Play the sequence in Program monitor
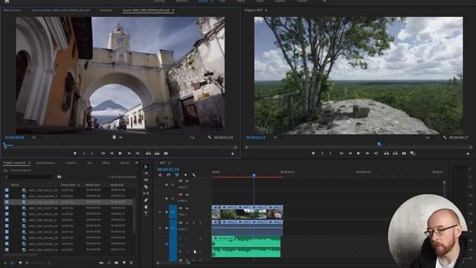The height and width of the screenshot is (268, 476). (x=358, y=153)
